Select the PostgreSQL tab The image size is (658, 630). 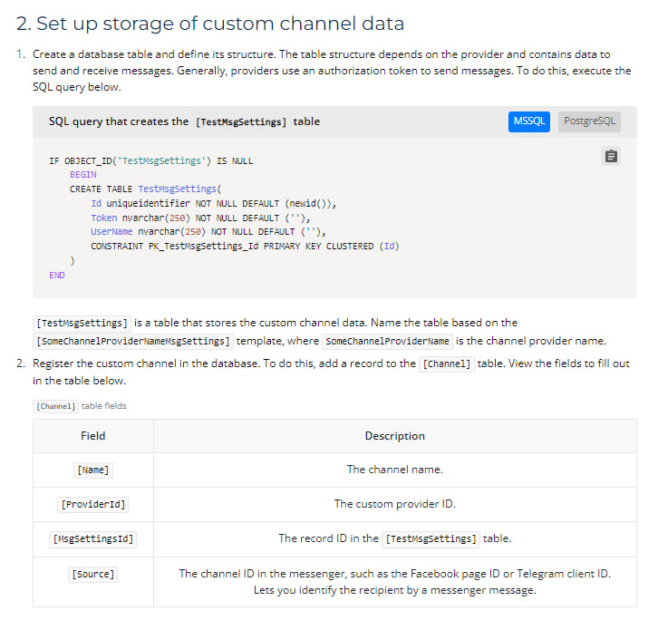tap(589, 121)
